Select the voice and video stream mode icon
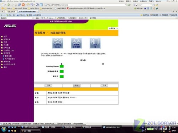Screen dimensions: 178x133 [95, 43]
